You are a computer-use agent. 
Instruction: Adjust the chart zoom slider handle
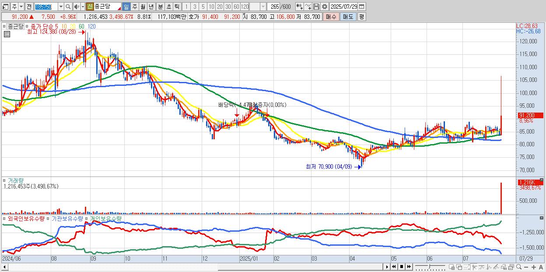429,267
